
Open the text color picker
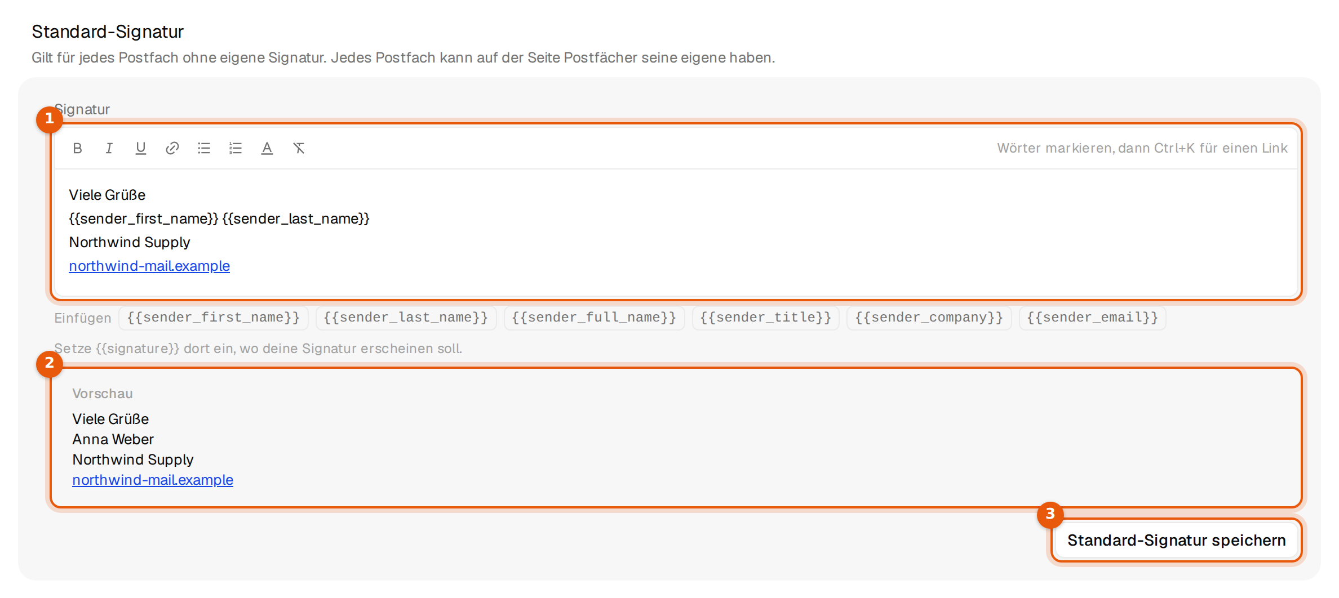pos(267,148)
